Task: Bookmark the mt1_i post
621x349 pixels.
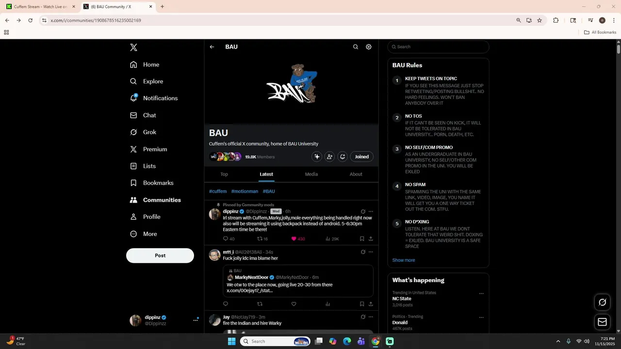Action: pos(362,304)
